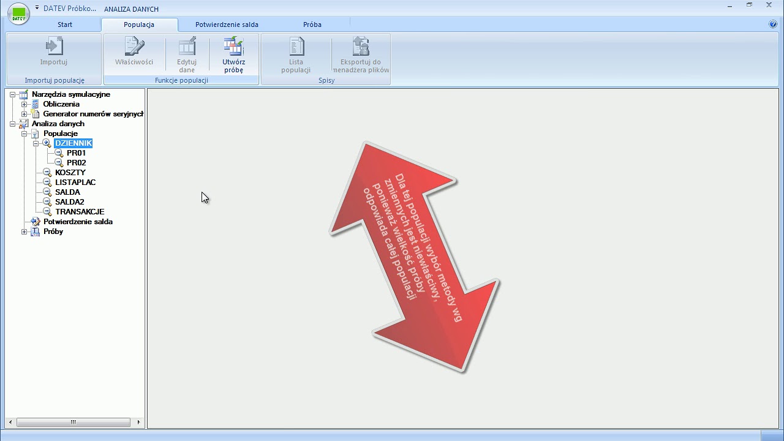
Task: Click the Narzędzia symulacyjne node icon
Action: (x=23, y=94)
